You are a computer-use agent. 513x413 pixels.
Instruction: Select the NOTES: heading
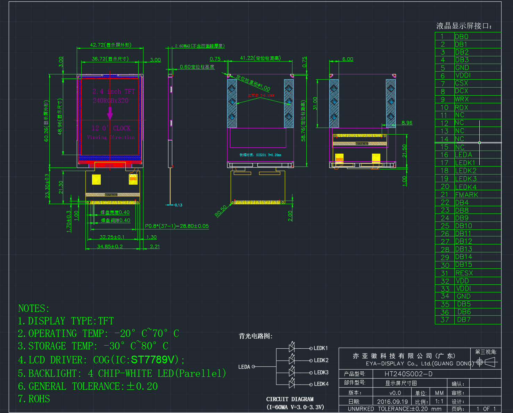34,308
